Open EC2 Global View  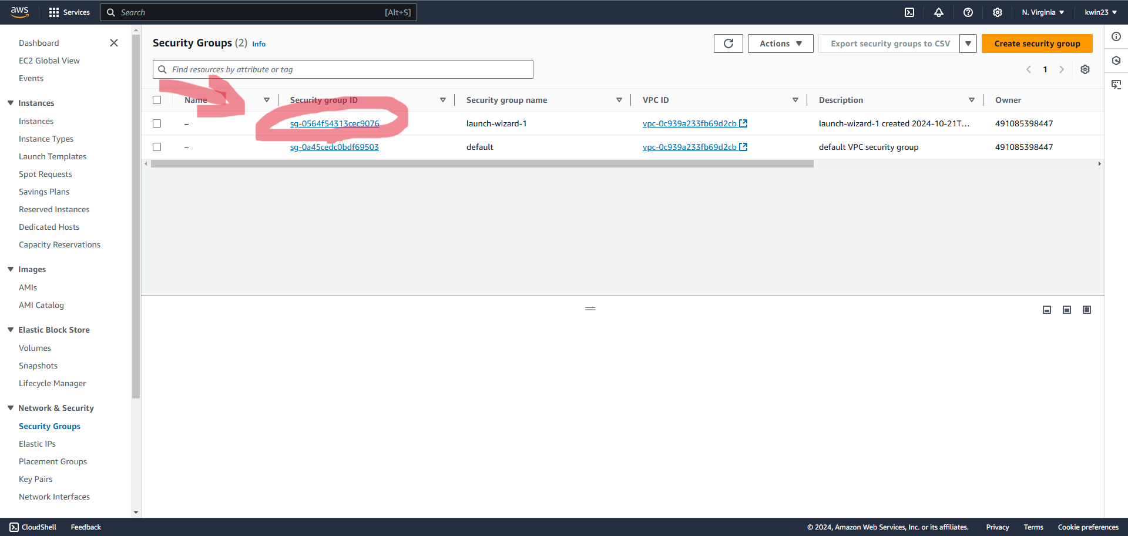point(49,61)
